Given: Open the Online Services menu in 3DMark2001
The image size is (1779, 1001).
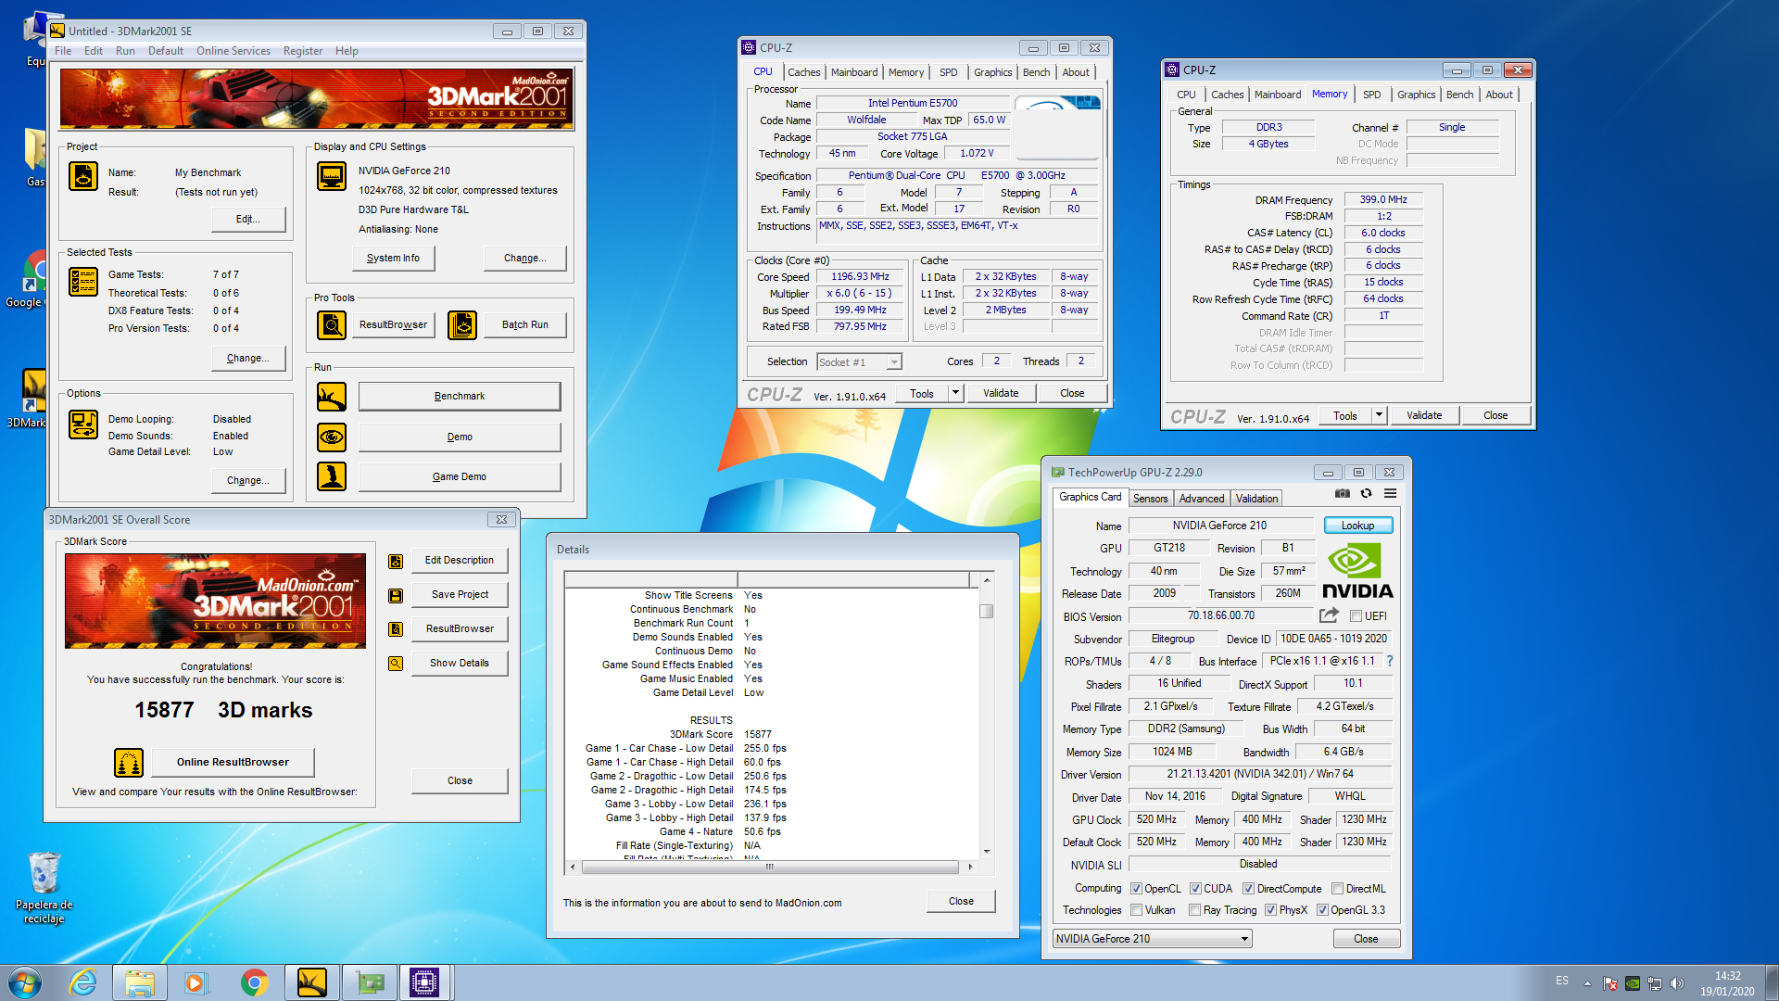Looking at the screenshot, I should pos(233,51).
